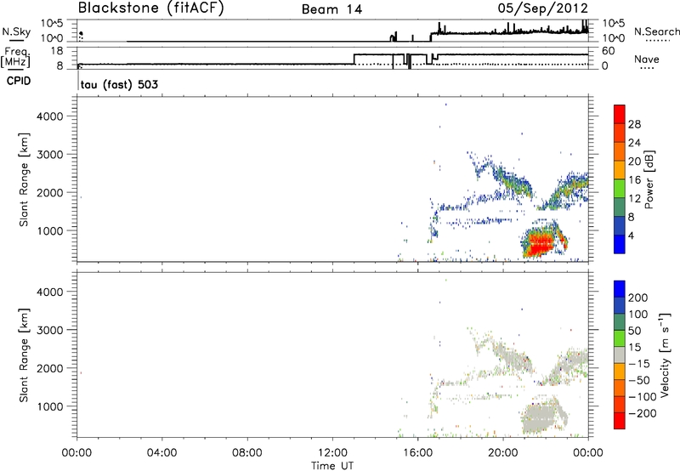Click the '18' frequency axis value
This screenshot has height=471, width=680.
[x=56, y=51]
